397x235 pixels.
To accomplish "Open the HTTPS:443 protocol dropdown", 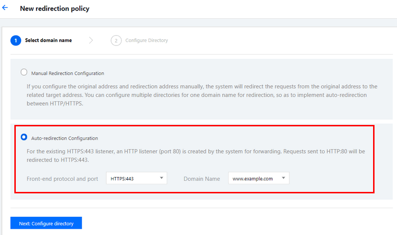I will click(x=136, y=178).
